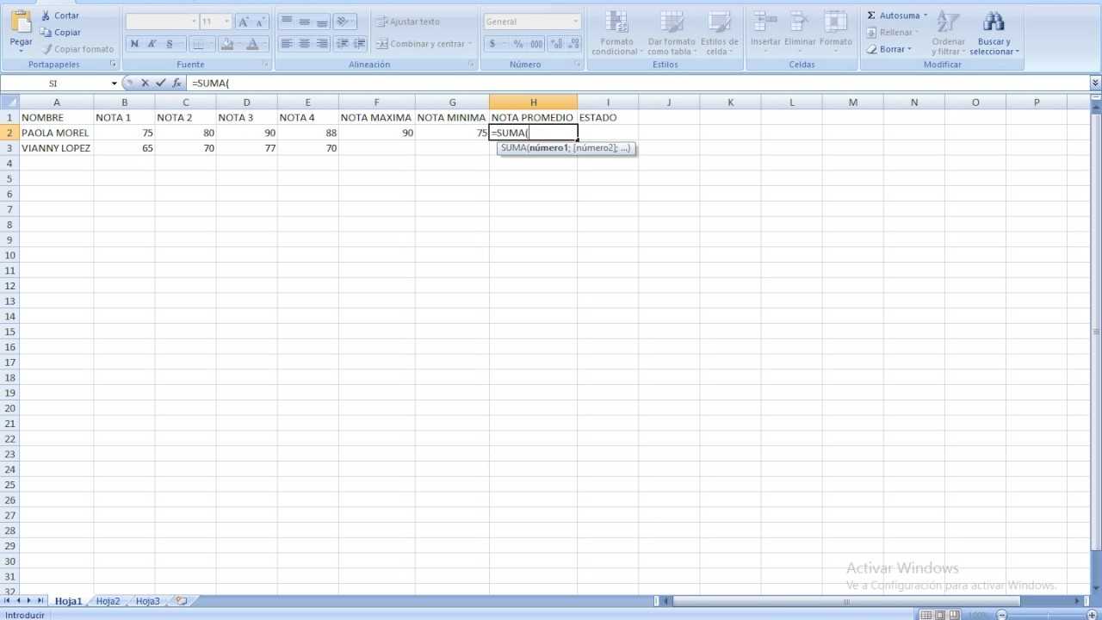Image resolution: width=1102 pixels, height=620 pixels.
Task: Align text left
Action: 287,44
